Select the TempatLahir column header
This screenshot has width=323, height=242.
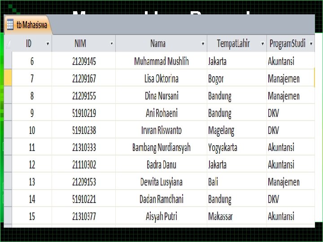tap(237, 43)
